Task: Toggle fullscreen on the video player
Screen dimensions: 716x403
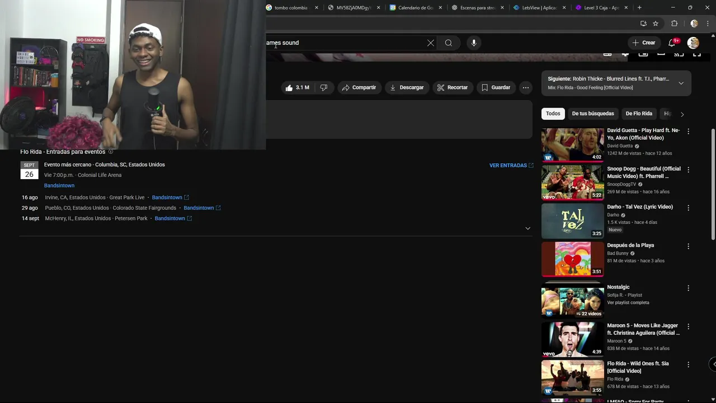Action: click(697, 54)
